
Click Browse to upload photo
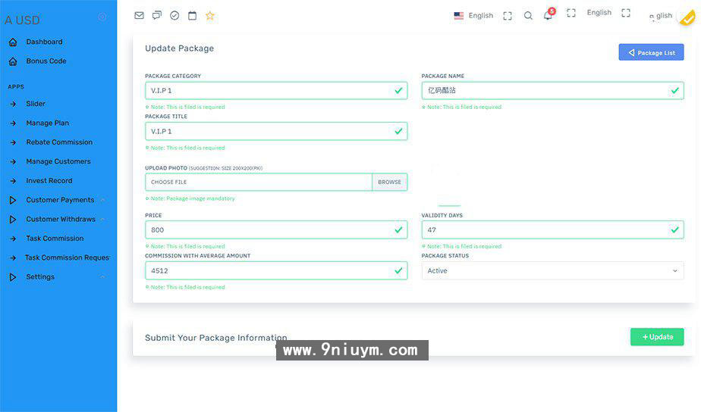(389, 183)
